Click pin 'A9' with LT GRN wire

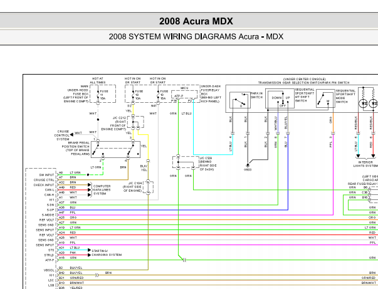point(61,172)
